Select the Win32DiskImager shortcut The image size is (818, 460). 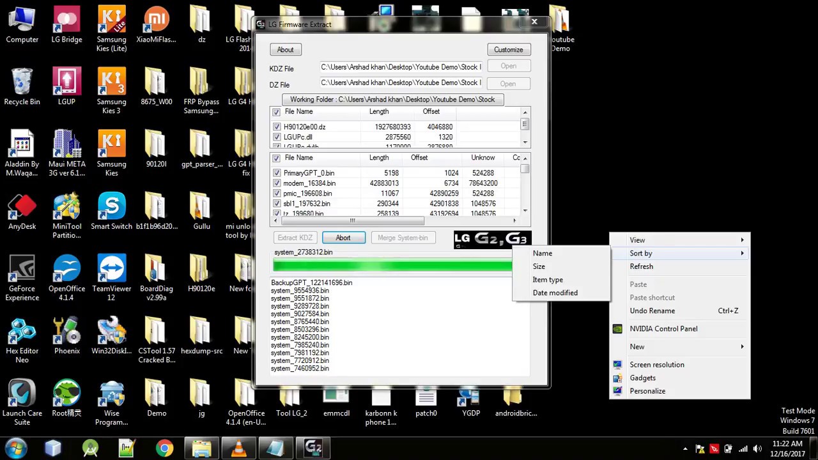tap(111, 337)
